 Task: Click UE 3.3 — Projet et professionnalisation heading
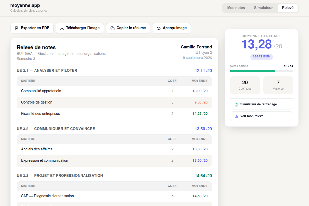[60, 176]
